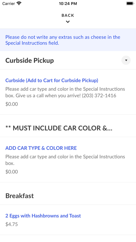Click the down chevron below BACK

pos(68,22)
